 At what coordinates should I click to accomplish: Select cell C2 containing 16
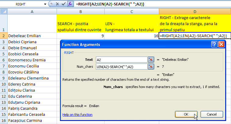click(x=132, y=36)
